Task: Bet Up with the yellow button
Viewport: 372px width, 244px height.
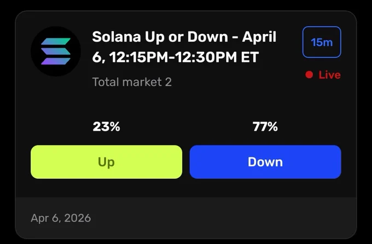Action: pos(106,162)
